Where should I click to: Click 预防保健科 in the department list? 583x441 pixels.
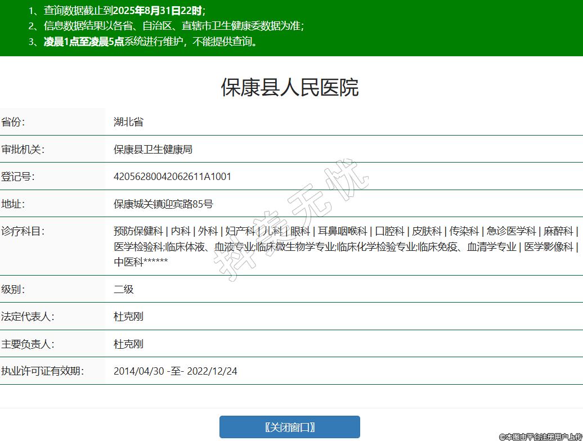pos(138,231)
